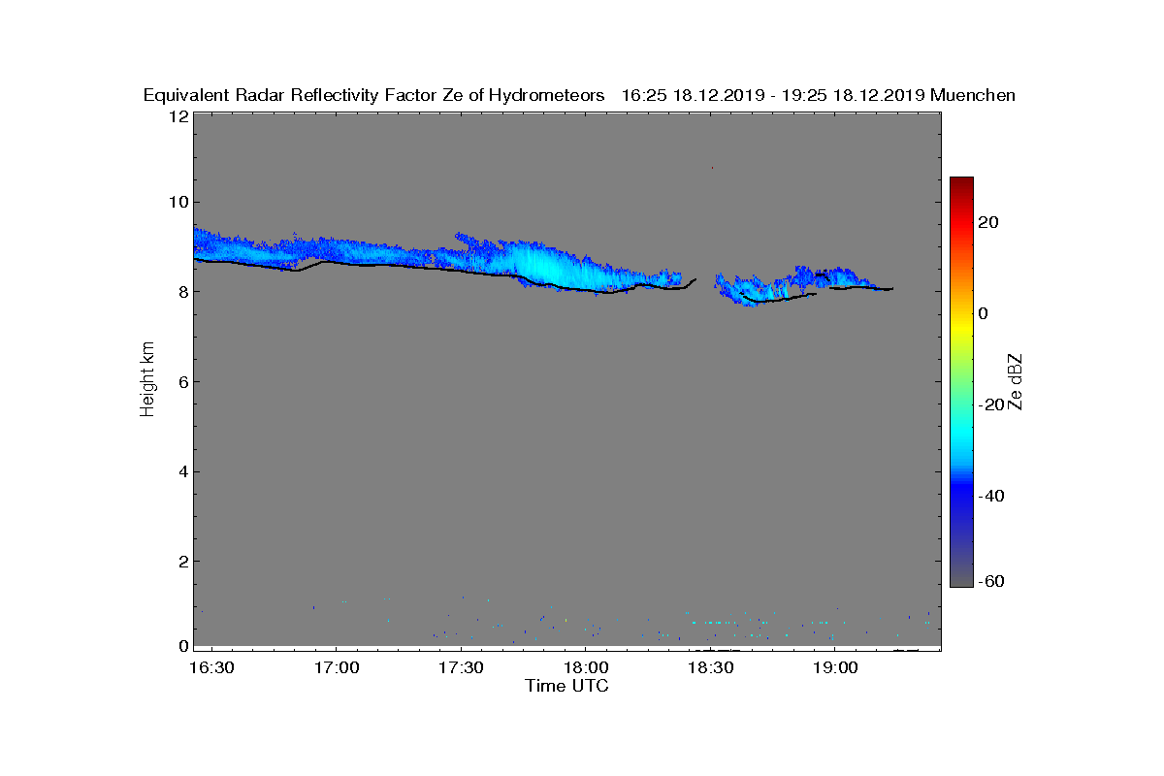The image size is (1164, 776).
Task: Click the Time UTC axis title
Action: coord(567,686)
